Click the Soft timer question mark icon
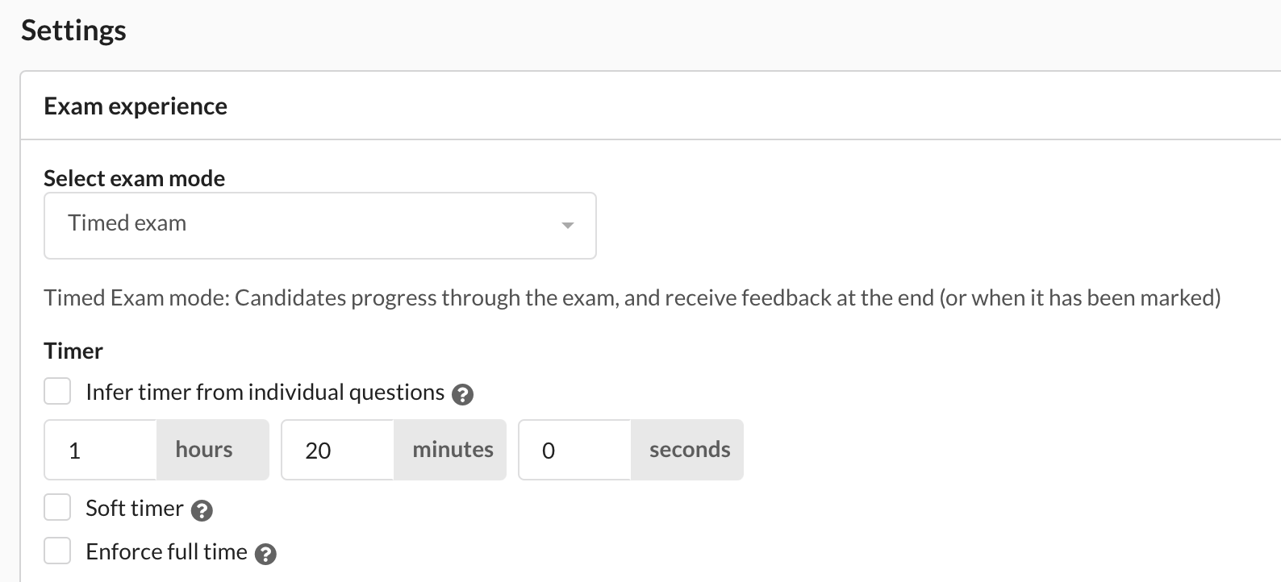1281x582 pixels. click(202, 510)
